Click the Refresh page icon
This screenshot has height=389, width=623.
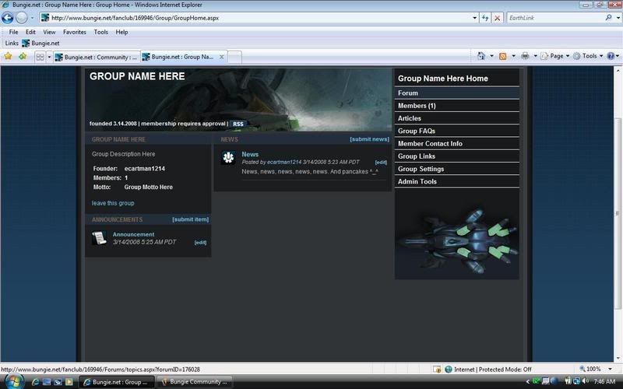[485, 18]
